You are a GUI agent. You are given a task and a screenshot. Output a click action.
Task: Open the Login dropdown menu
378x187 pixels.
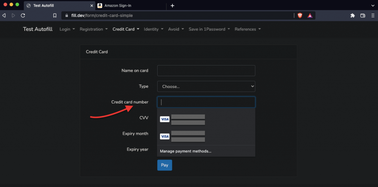pyautogui.click(x=67, y=29)
